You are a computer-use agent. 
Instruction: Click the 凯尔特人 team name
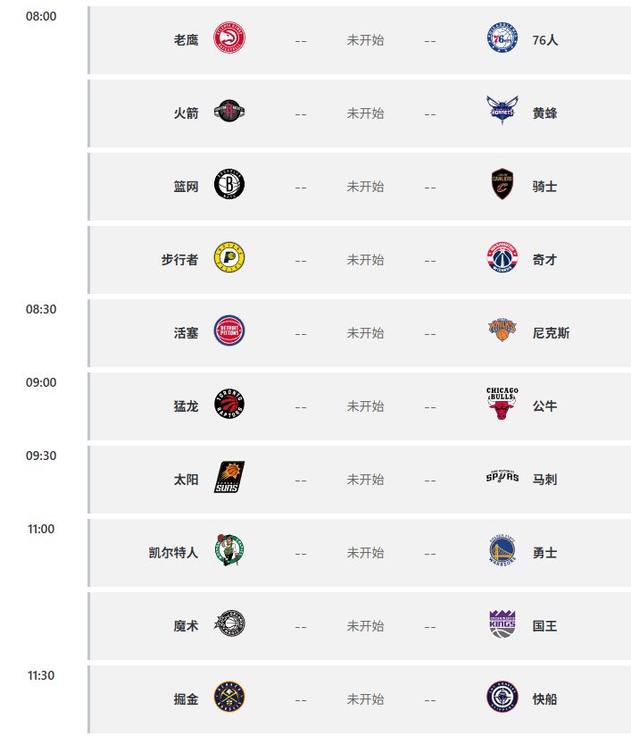coord(173,553)
